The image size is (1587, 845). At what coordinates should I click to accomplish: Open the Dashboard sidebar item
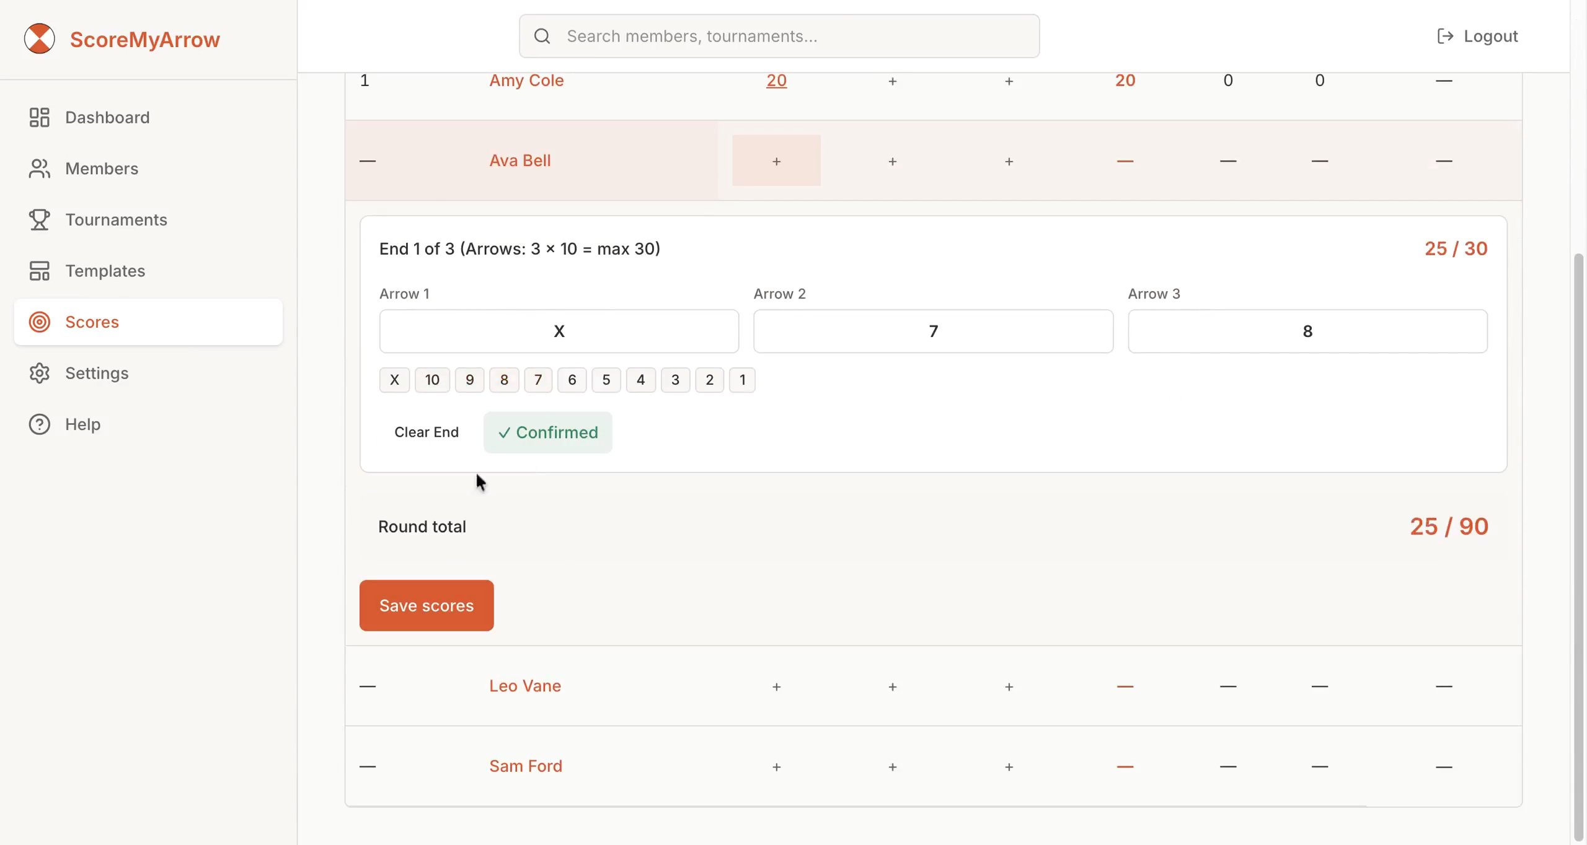coord(148,117)
